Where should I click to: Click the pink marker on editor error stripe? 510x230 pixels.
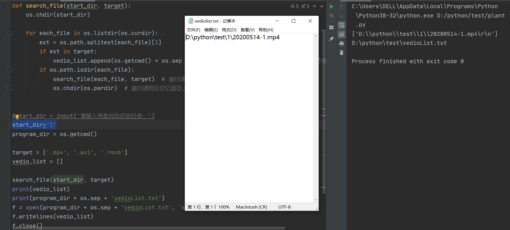[x=323, y=115]
